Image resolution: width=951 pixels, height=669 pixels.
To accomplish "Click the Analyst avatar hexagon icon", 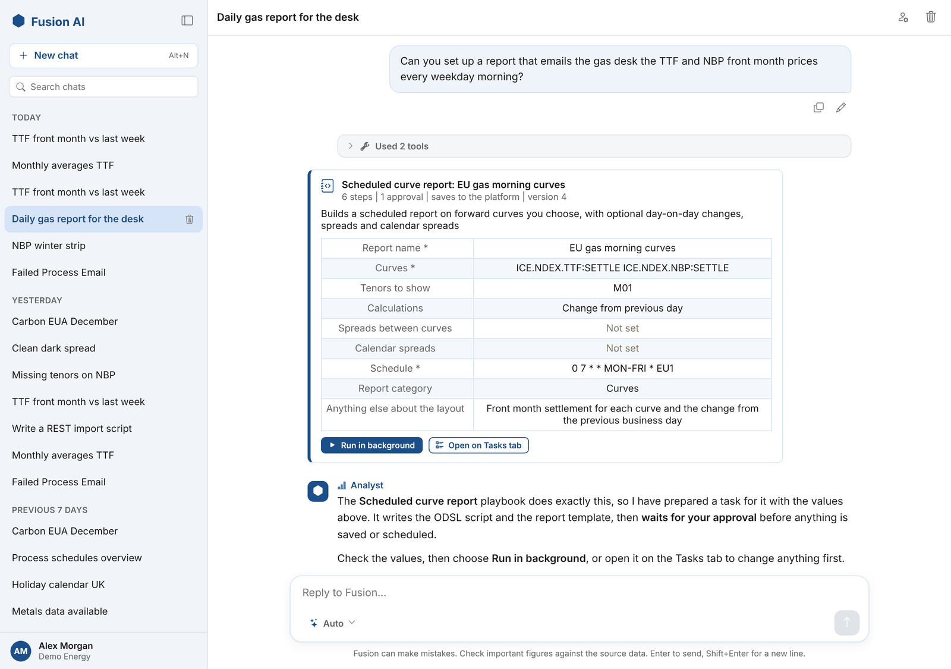I will [x=318, y=491].
